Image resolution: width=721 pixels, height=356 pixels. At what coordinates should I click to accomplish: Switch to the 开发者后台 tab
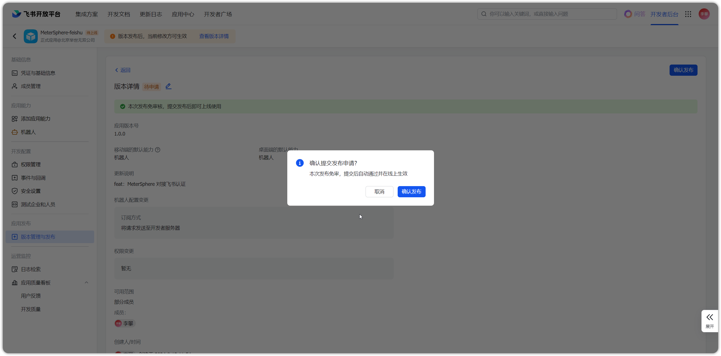point(664,14)
